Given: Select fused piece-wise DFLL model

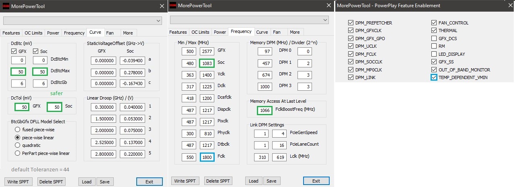Looking at the screenshot, I should point(17,130).
